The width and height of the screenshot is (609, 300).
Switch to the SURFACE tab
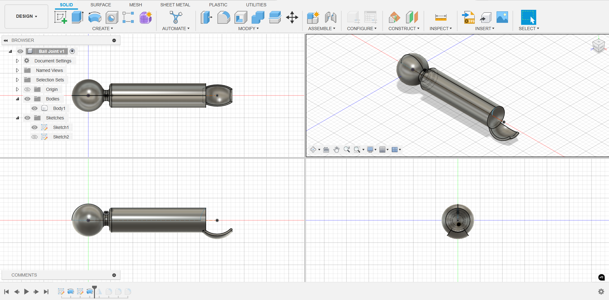click(x=101, y=5)
